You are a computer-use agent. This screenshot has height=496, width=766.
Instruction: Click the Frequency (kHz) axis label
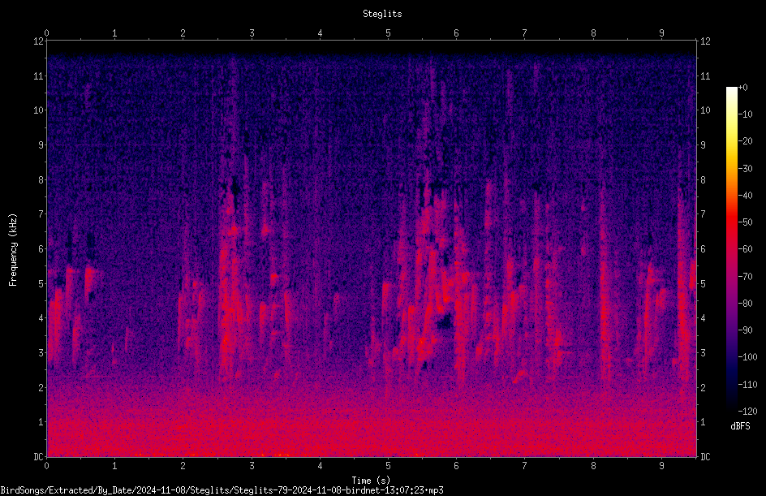(13, 250)
